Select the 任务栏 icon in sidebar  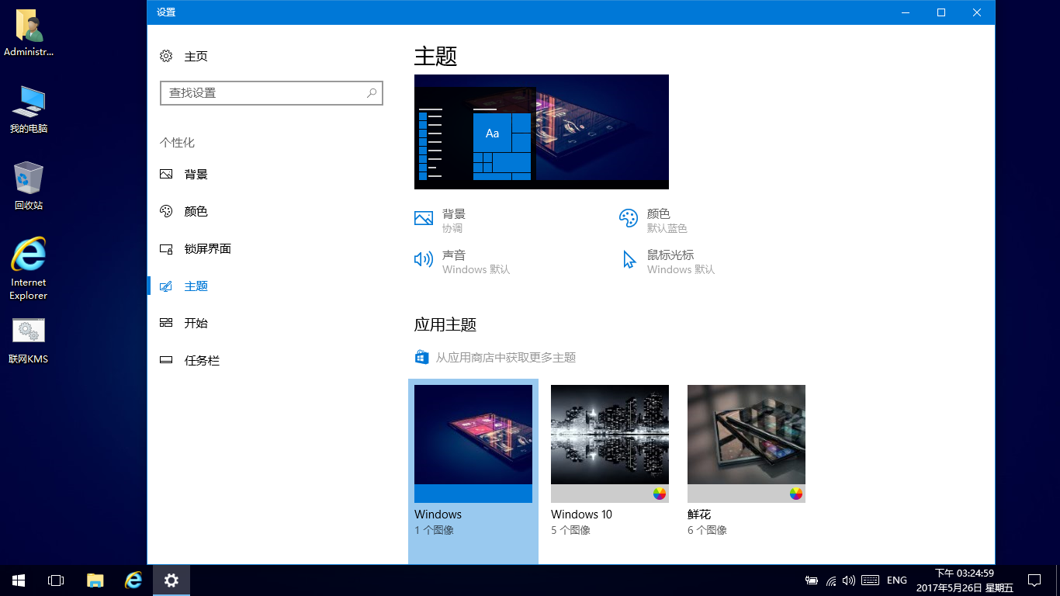tap(166, 360)
